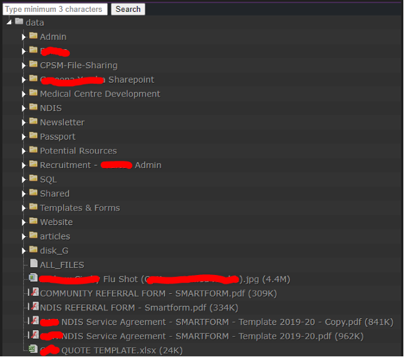Click the ALL_FILES document icon
The image size is (404, 357).
[34, 264]
